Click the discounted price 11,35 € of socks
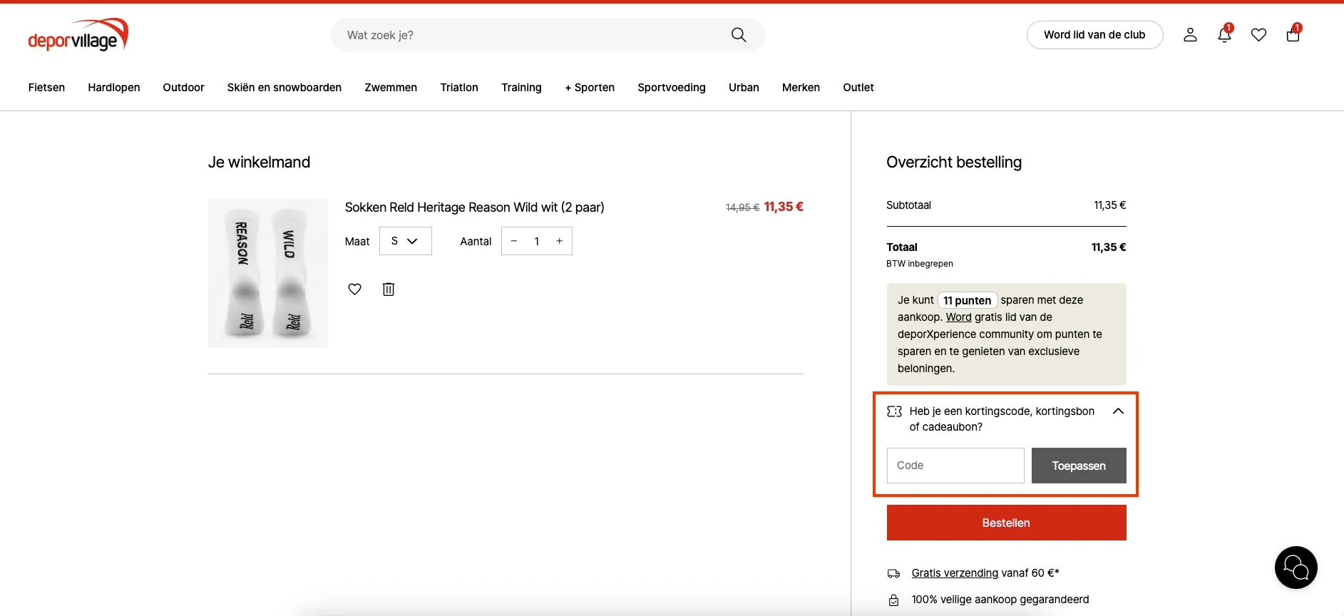The width and height of the screenshot is (1344, 616). click(784, 207)
